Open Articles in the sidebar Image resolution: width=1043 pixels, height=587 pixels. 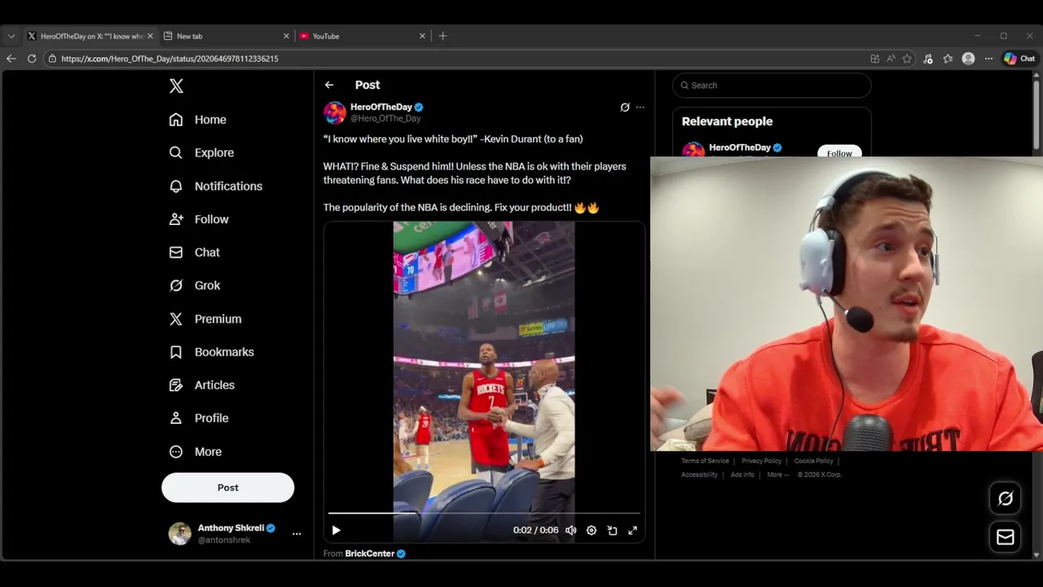click(x=201, y=385)
